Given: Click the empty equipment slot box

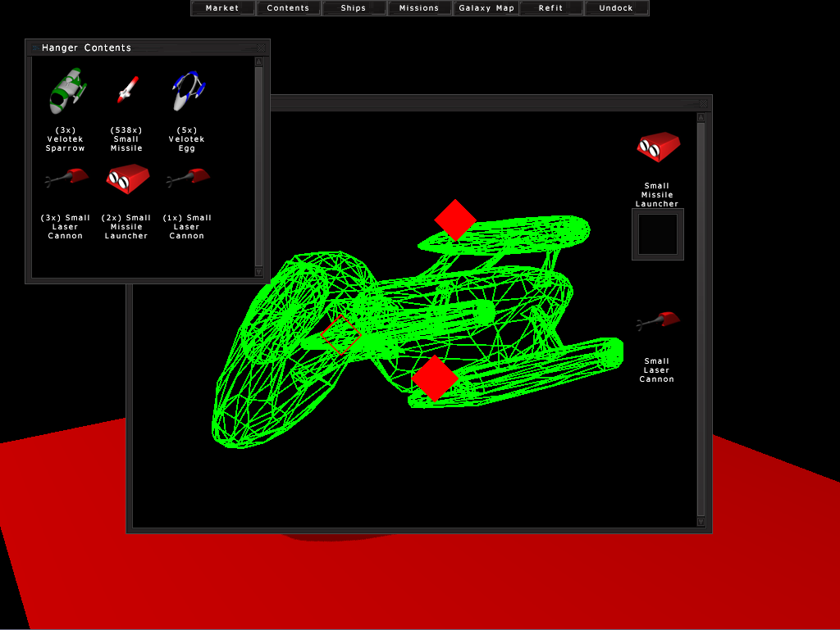Looking at the screenshot, I should point(658,234).
